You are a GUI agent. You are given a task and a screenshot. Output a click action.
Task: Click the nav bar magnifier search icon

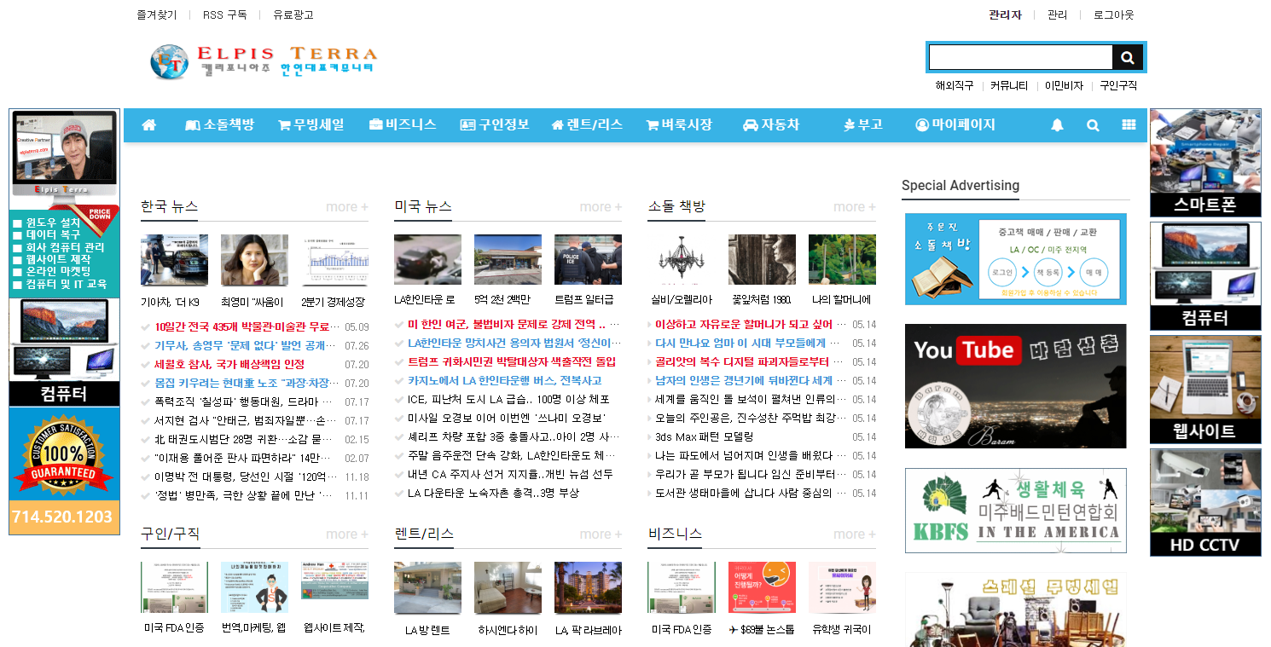[1093, 125]
